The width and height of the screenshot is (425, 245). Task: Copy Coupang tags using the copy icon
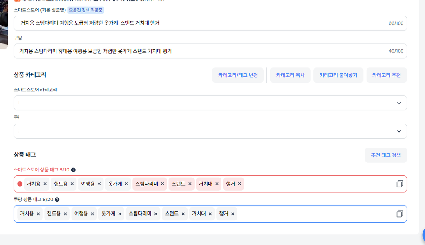tap(399, 214)
